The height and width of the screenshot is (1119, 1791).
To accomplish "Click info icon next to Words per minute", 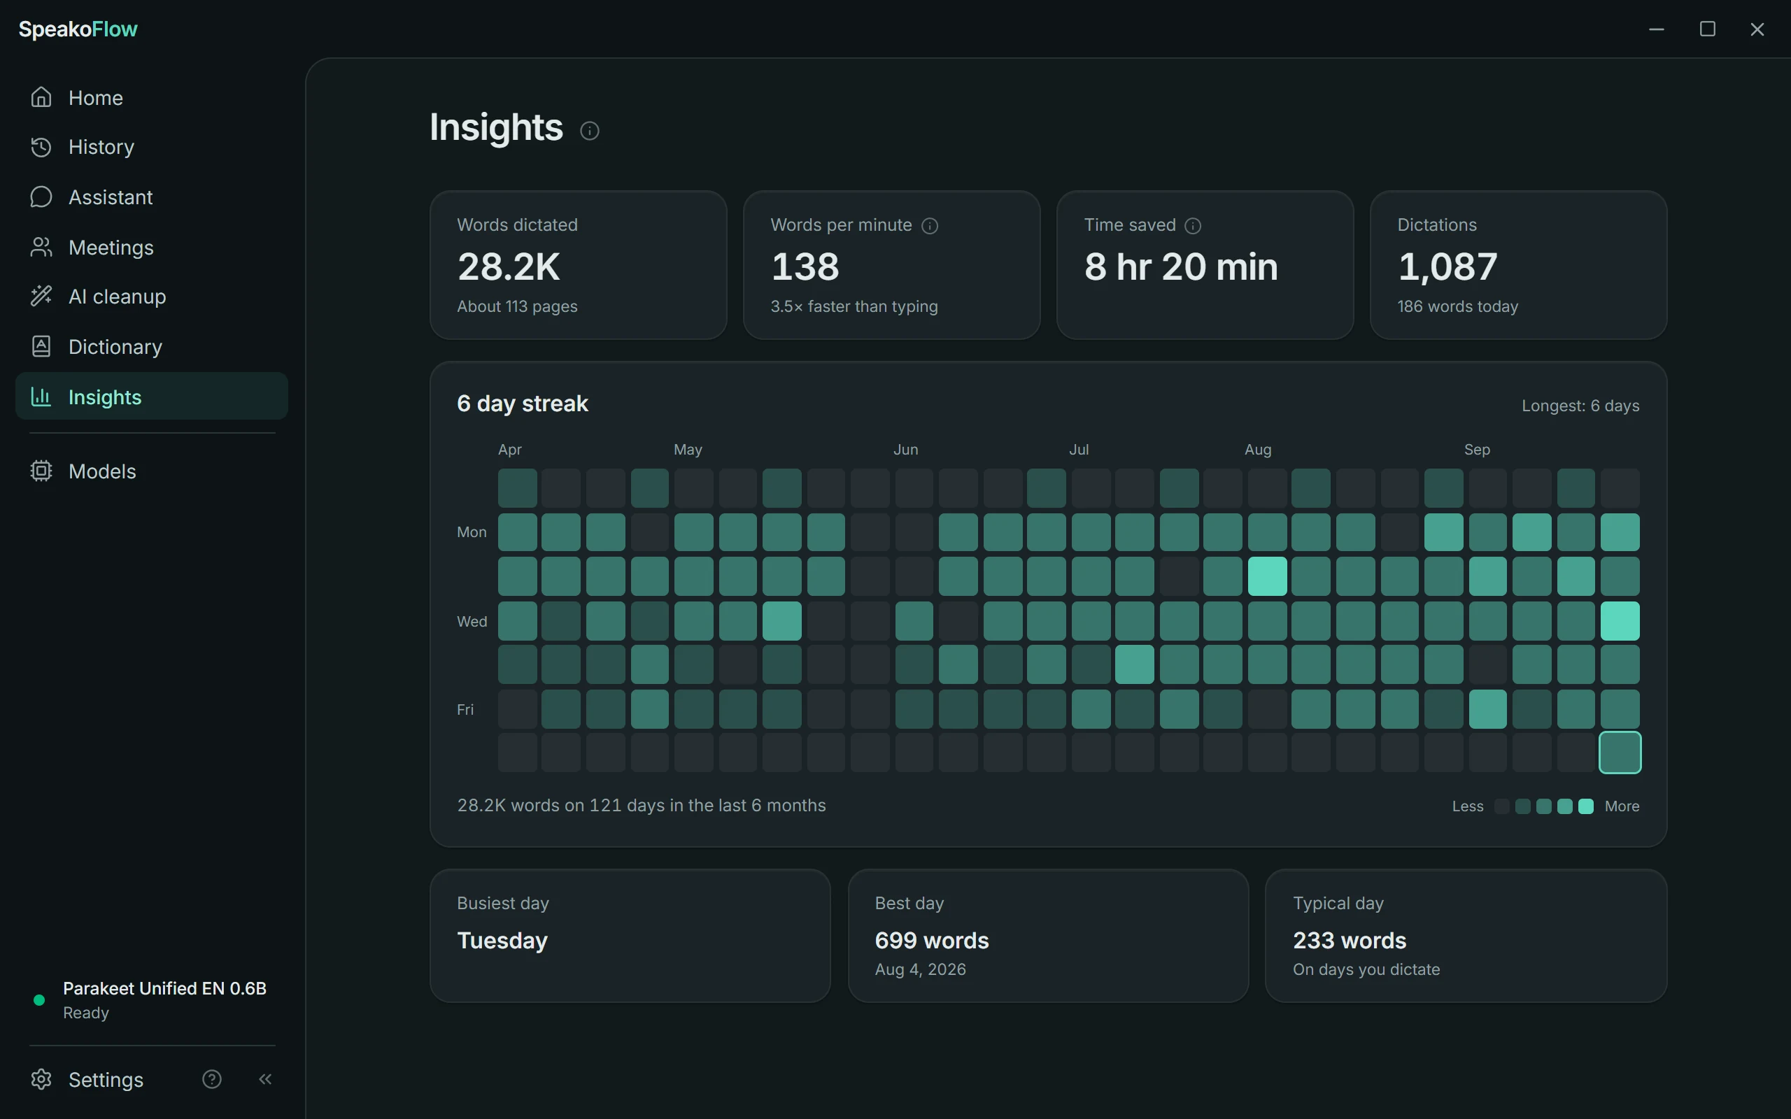I will (930, 226).
